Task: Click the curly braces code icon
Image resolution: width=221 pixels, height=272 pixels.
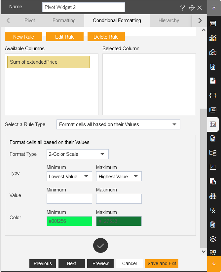Action: (213, 95)
